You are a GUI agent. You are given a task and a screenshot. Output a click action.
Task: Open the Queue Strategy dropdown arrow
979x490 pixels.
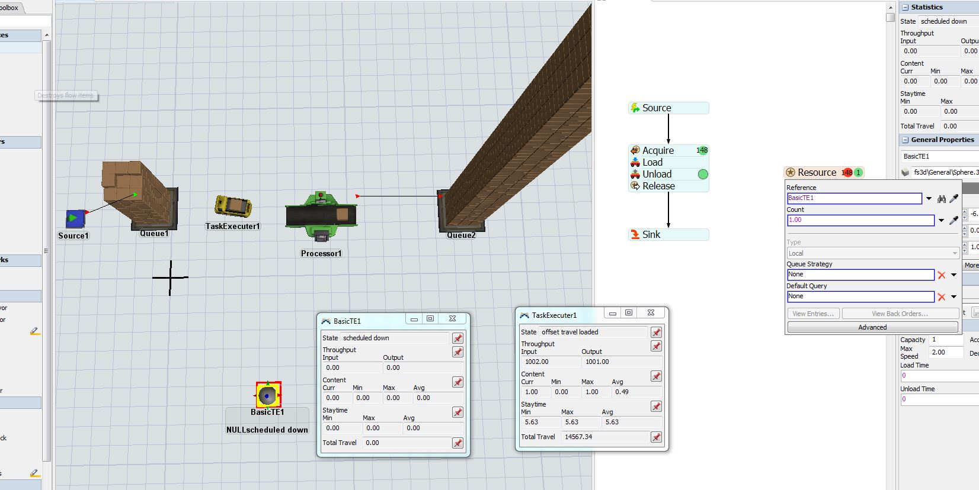pos(954,275)
